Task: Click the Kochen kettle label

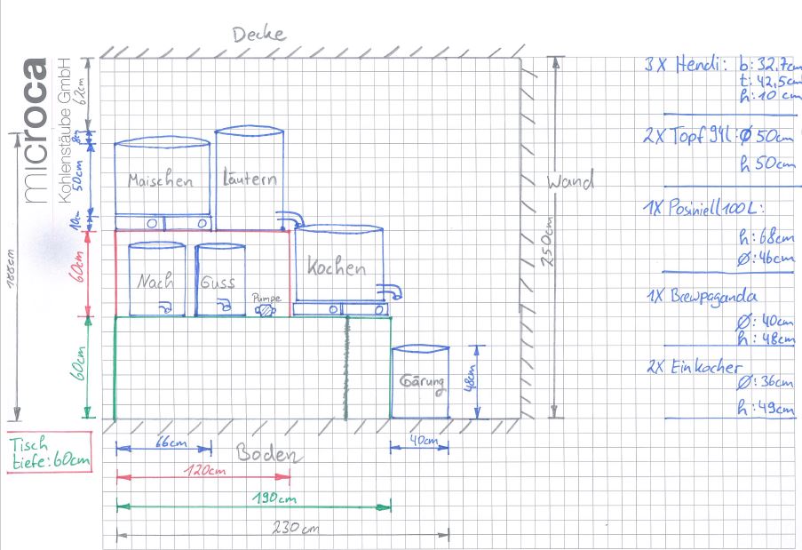Action: tap(336, 267)
